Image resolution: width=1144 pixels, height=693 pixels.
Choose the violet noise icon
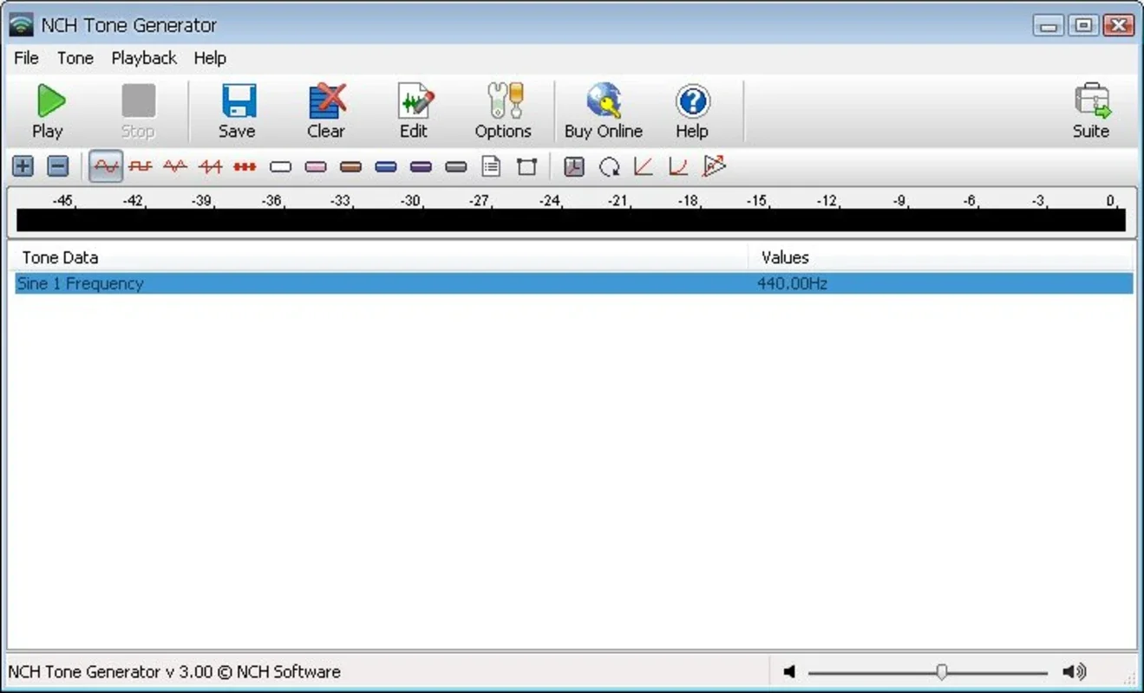click(421, 166)
